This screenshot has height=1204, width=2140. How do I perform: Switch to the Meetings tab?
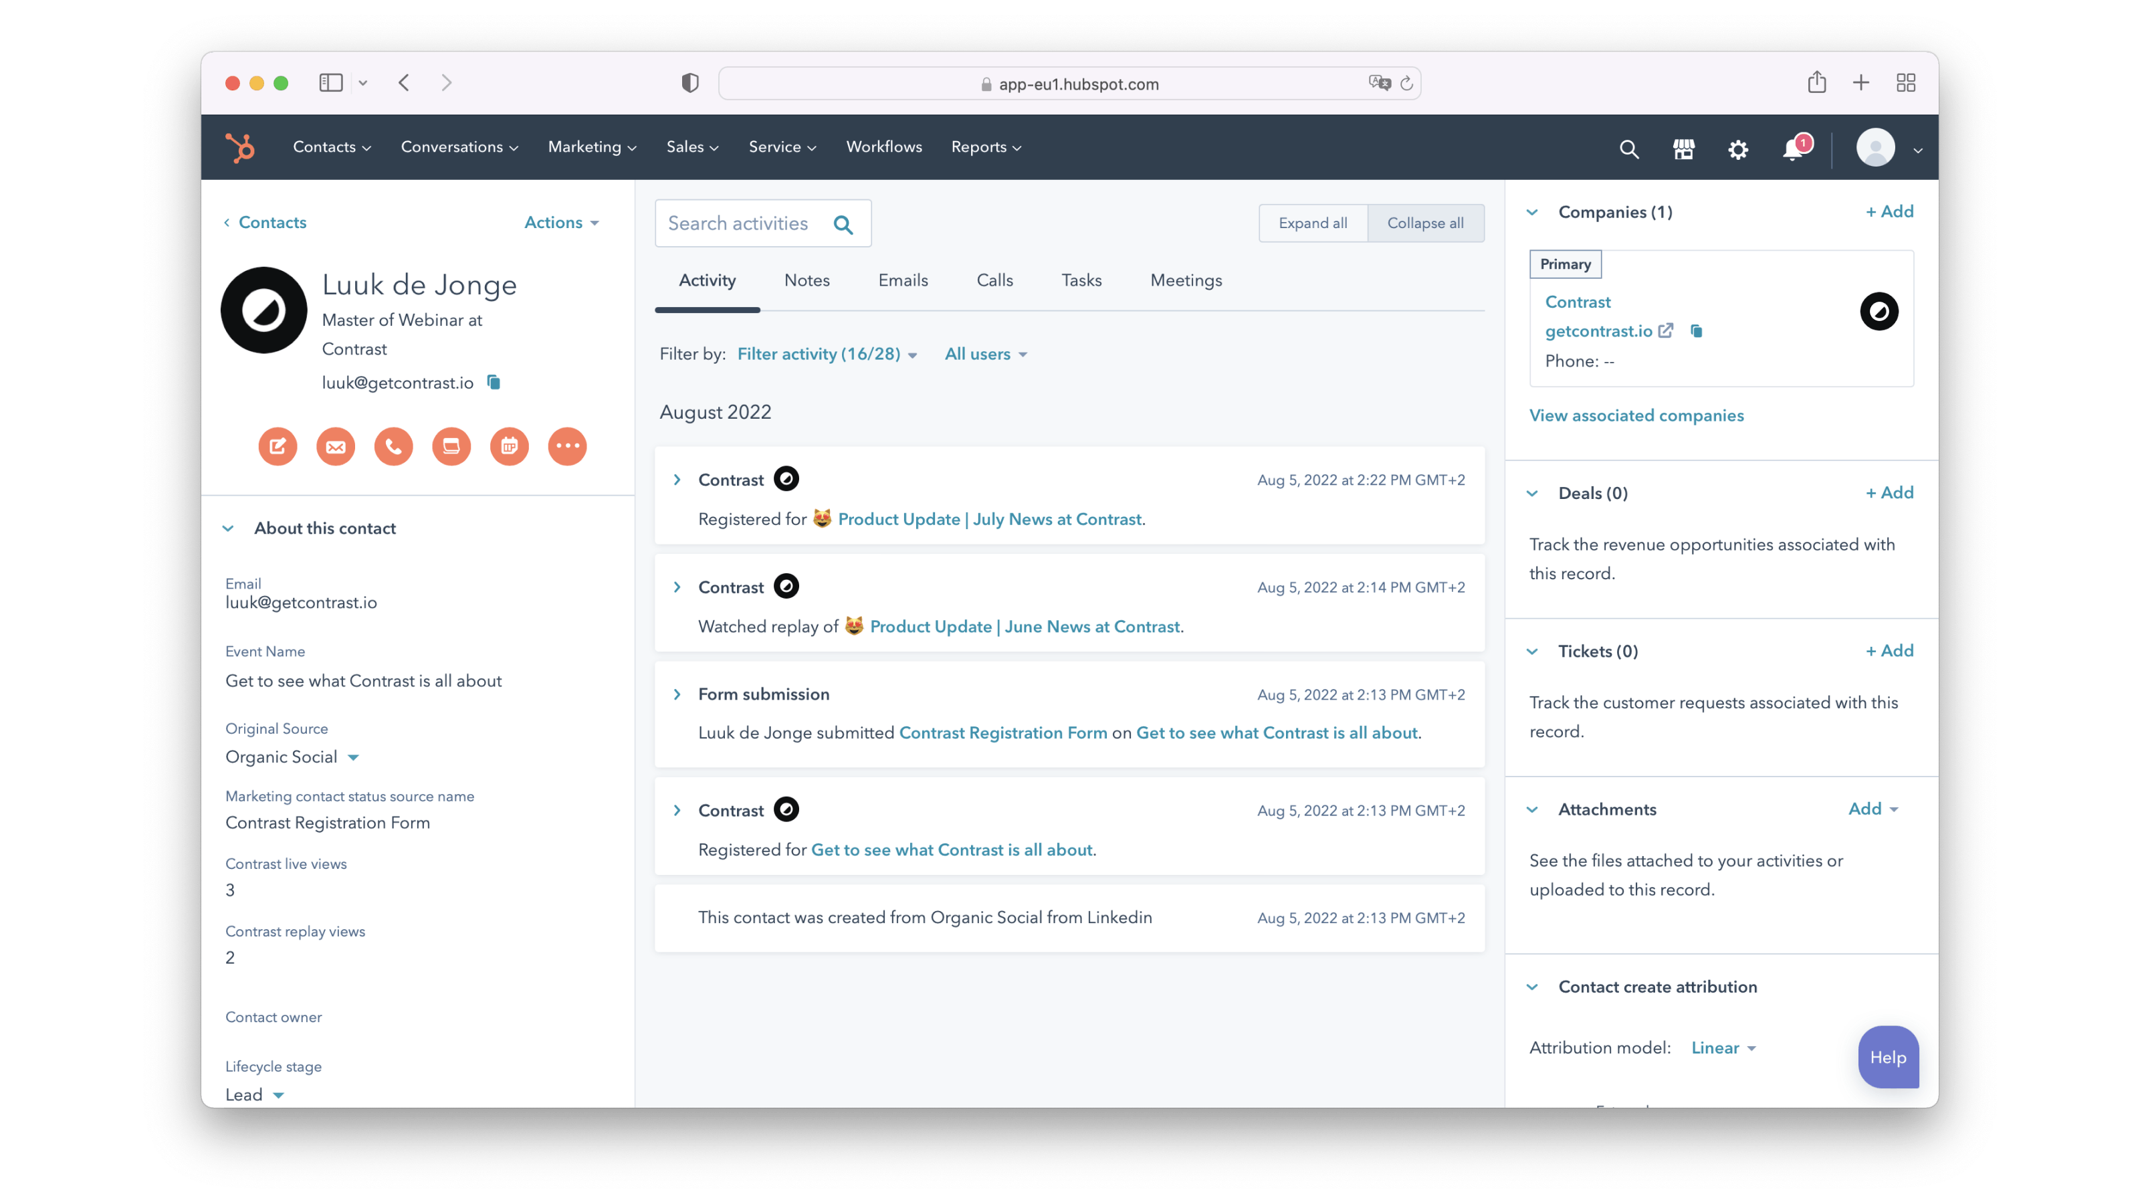[1186, 281]
